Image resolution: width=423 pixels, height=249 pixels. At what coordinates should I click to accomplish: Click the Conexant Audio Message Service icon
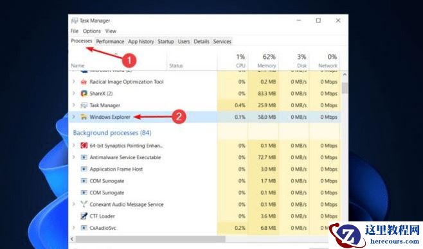pos(84,204)
